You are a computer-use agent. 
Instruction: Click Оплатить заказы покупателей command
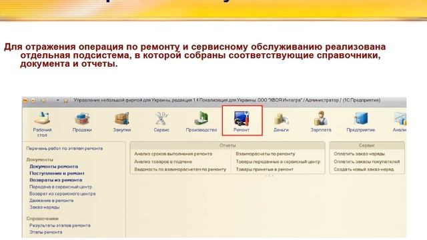(x=367, y=161)
